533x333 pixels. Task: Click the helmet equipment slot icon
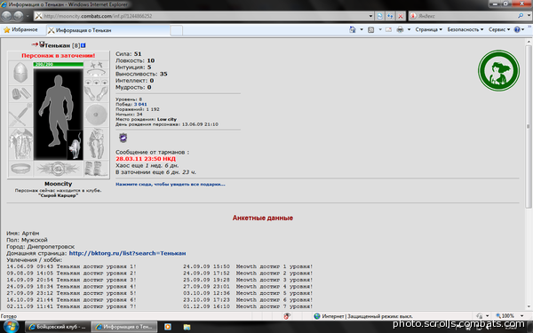(x=20, y=73)
